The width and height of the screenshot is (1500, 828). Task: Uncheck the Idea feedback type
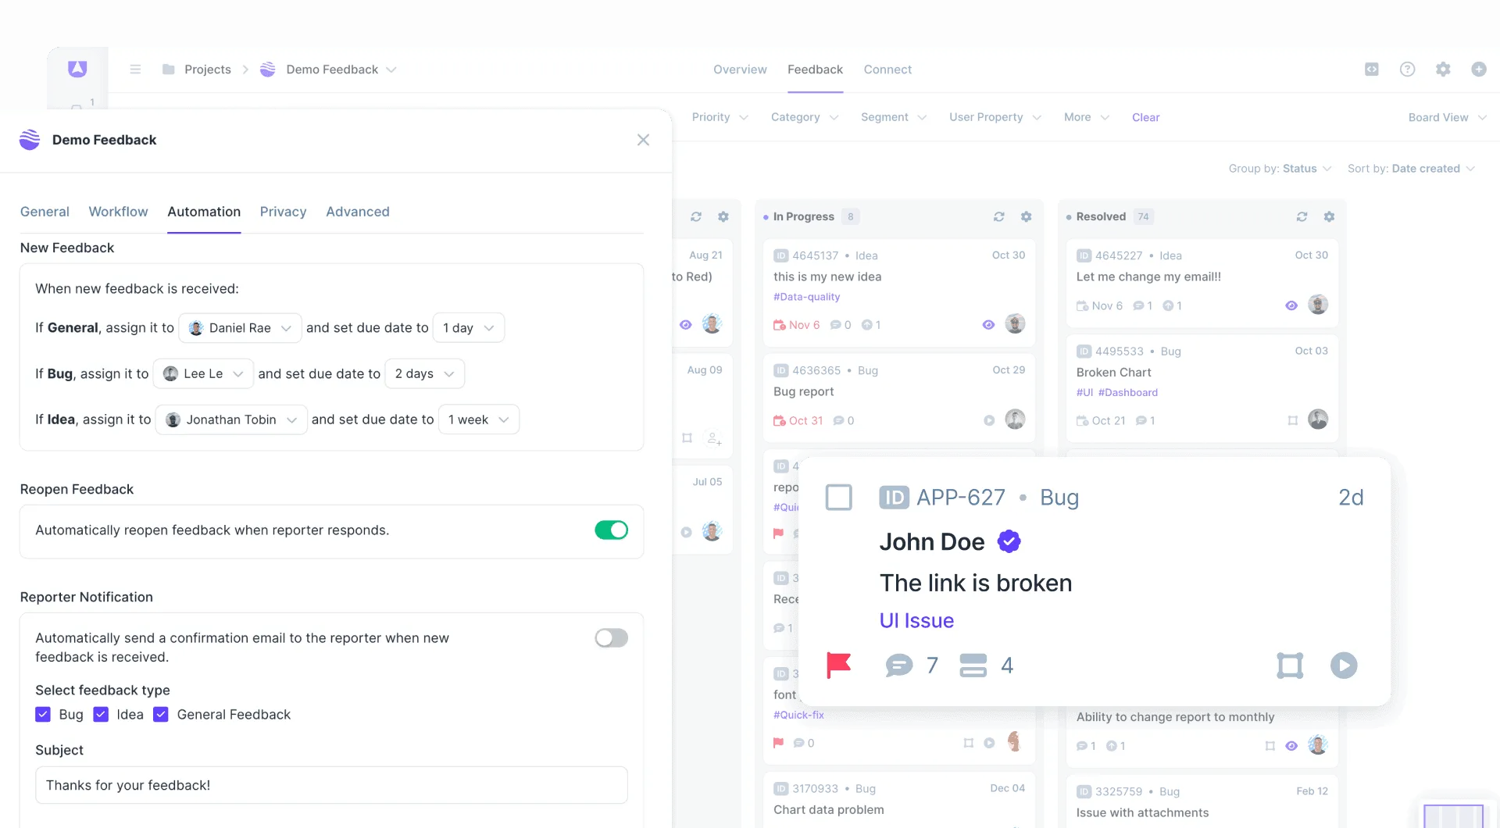pyautogui.click(x=101, y=714)
